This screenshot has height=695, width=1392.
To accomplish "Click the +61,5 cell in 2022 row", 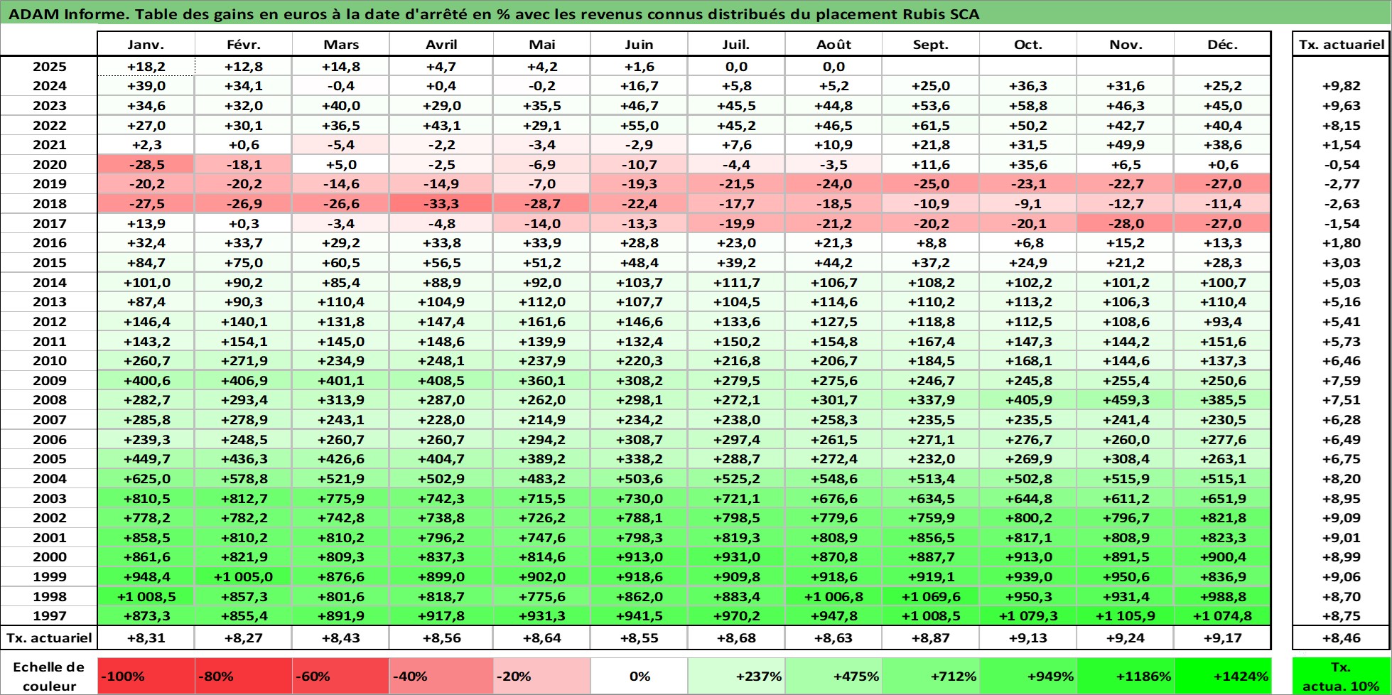I will click(931, 126).
